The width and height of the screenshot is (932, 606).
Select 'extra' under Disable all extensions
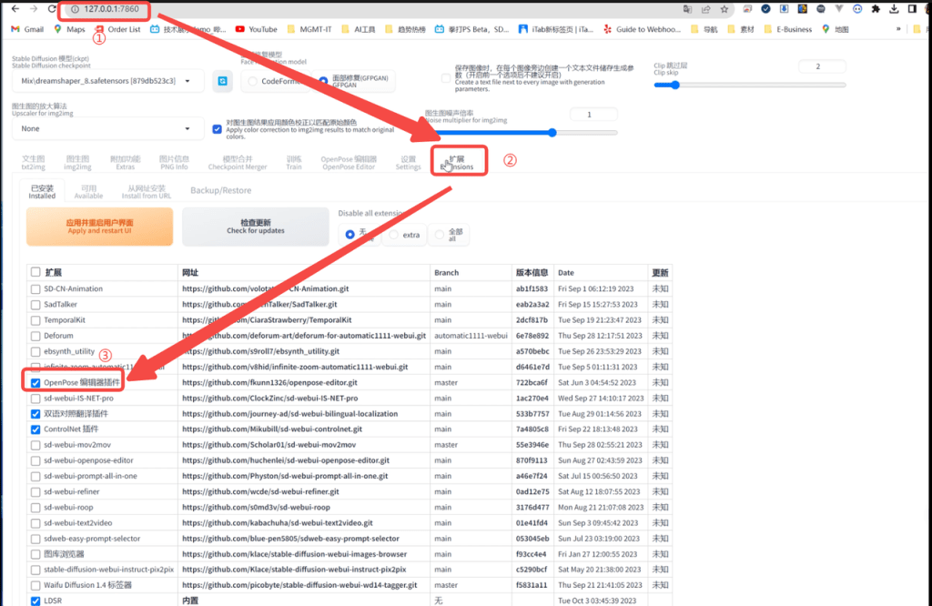(x=393, y=235)
